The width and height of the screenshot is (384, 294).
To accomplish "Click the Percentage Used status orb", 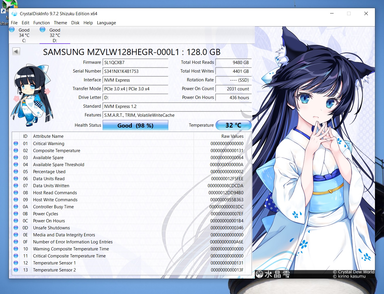I will [x=16, y=171].
